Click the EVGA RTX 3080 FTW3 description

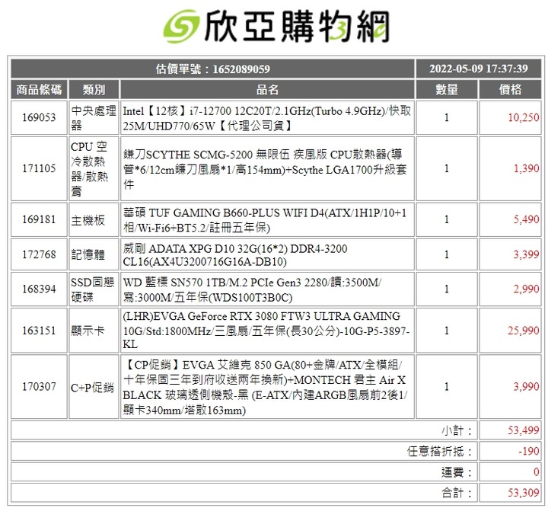266,331
